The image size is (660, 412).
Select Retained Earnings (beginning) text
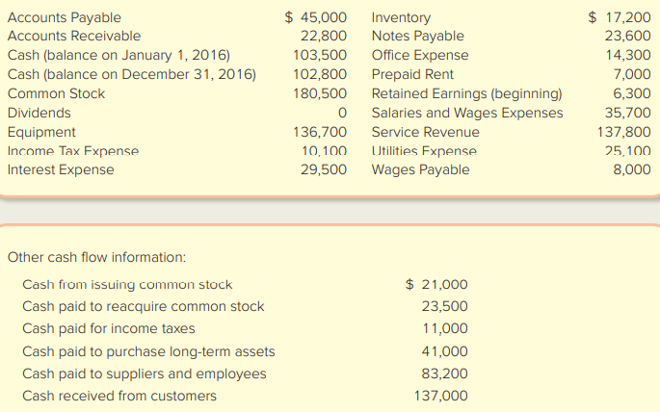click(x=466, y=93)
